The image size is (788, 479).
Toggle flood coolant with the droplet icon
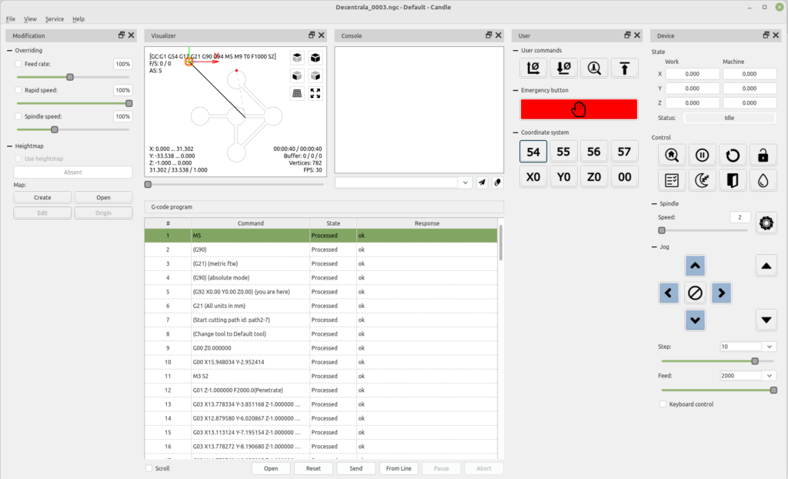pyautogui.click(x=763, y=180)
